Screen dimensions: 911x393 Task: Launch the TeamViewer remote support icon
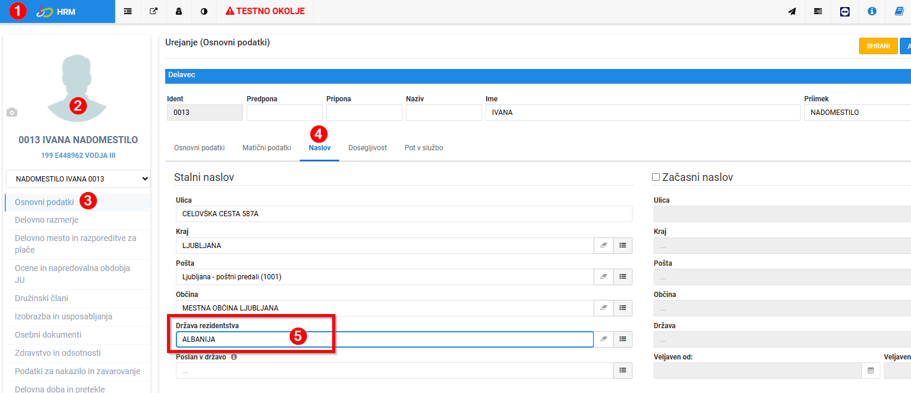(845, 11)
